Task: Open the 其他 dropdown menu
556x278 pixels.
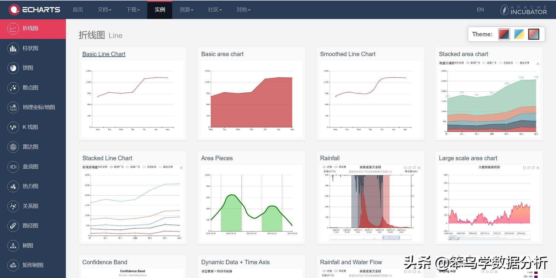Action: coord(244,10)
